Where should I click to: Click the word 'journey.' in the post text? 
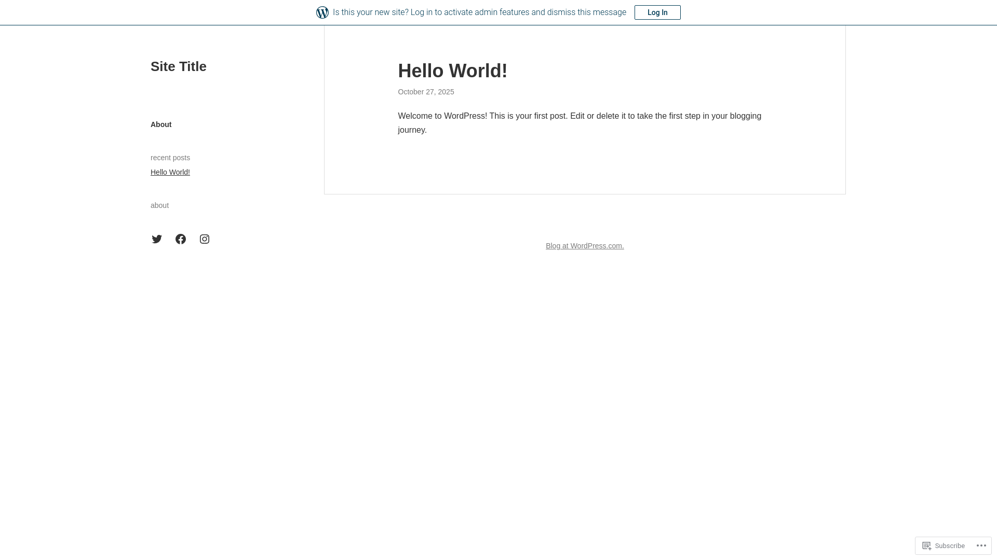pyautogui.click(x=412, y=130)
